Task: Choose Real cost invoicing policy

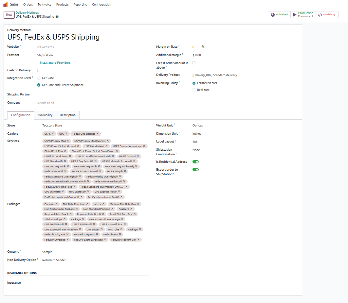Action: coord(194,90)
